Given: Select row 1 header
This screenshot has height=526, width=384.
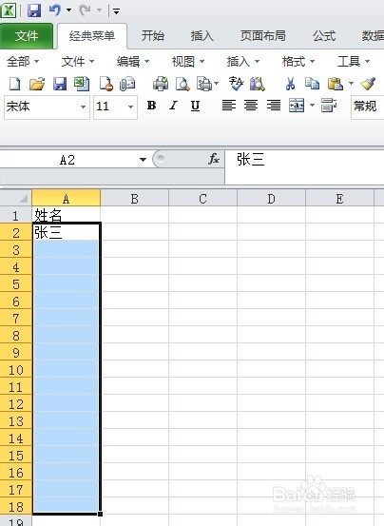Looking at the screenshot, I should tap(16, 215).
